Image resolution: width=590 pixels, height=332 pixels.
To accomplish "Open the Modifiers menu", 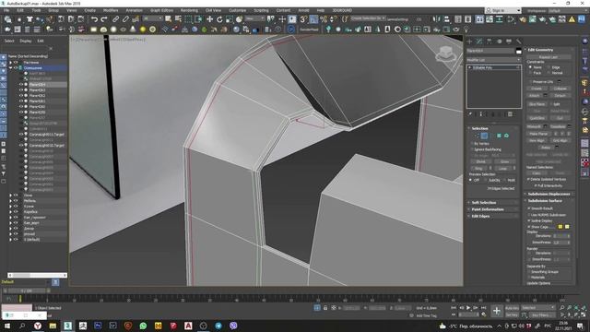I will click(x=111, y=10).
